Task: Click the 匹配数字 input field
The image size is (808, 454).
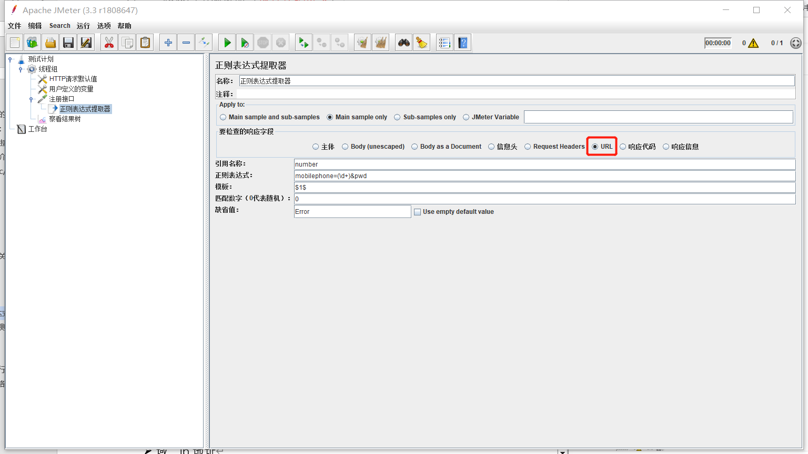Action: pos(544,199)
